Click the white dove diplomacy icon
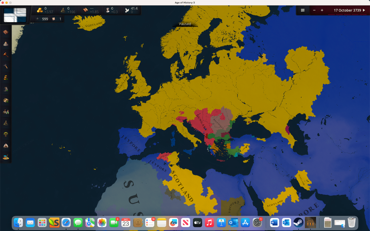370x231 pixels. click(127, 10)
